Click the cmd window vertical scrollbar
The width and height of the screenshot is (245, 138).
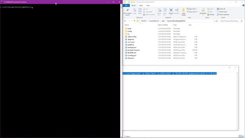(121, 71)
